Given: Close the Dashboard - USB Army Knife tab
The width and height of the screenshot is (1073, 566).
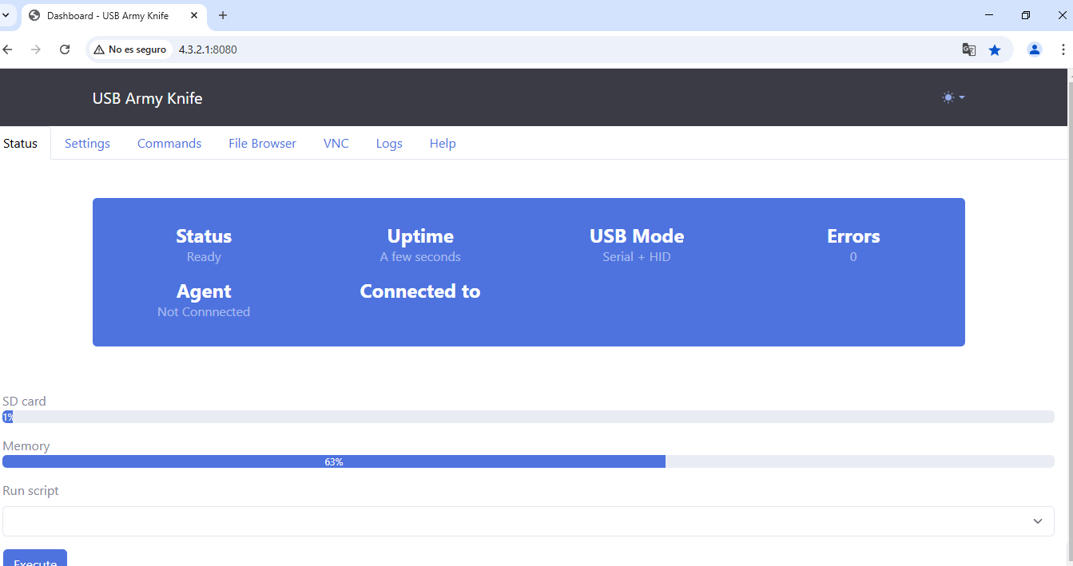Looking at the screenshot, I should pos(194,15).
